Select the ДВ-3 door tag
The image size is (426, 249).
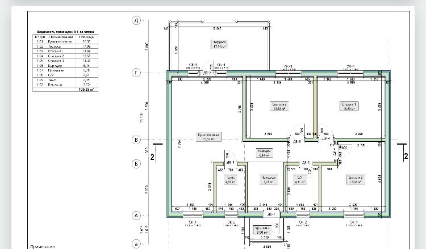click(x=297, y=142)
